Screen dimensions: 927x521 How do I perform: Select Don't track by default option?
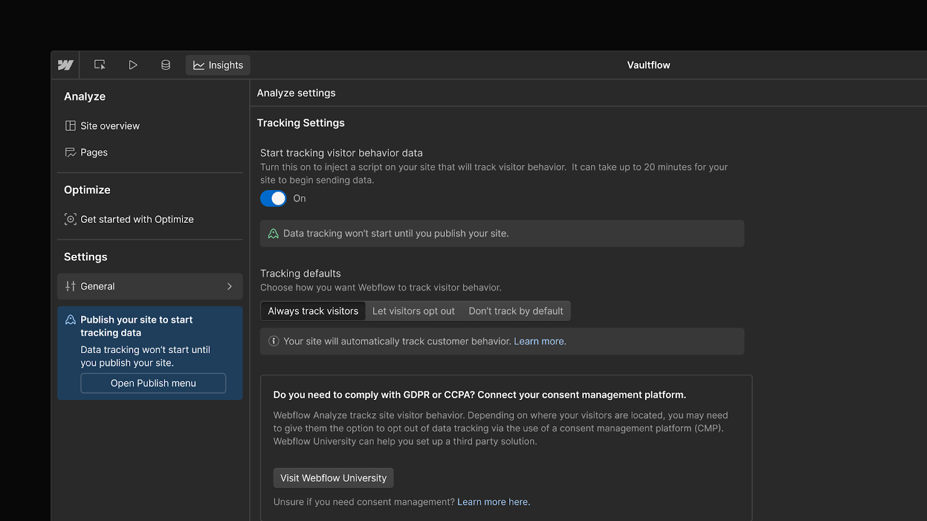pos(516,311)
